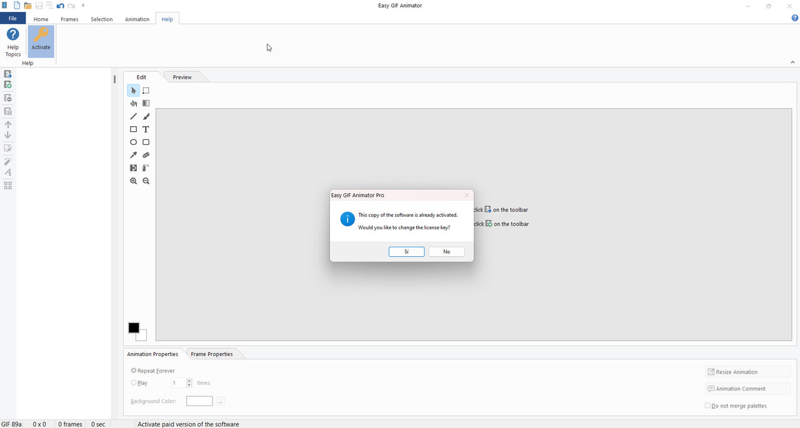Click No in the activation dialog

(446, 252)
